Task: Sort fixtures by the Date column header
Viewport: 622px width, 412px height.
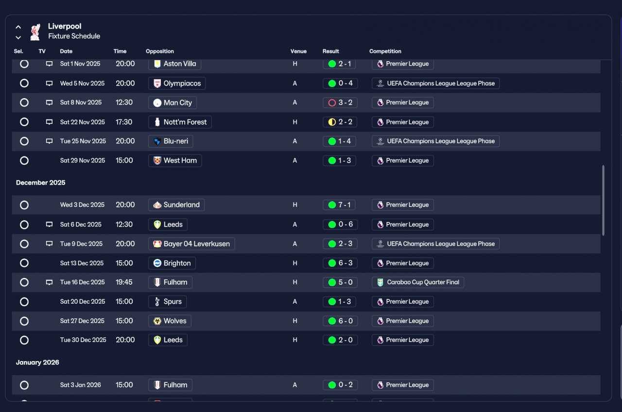Action: (66, 51)
